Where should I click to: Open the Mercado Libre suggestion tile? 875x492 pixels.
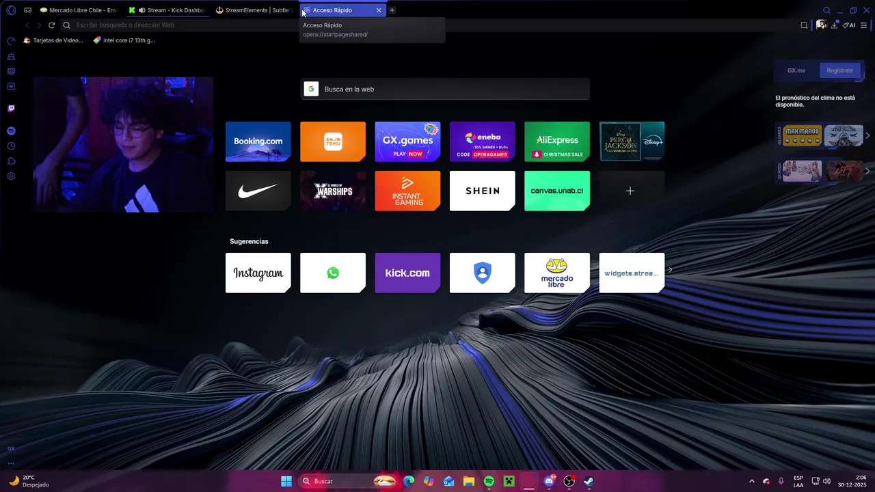557,273
